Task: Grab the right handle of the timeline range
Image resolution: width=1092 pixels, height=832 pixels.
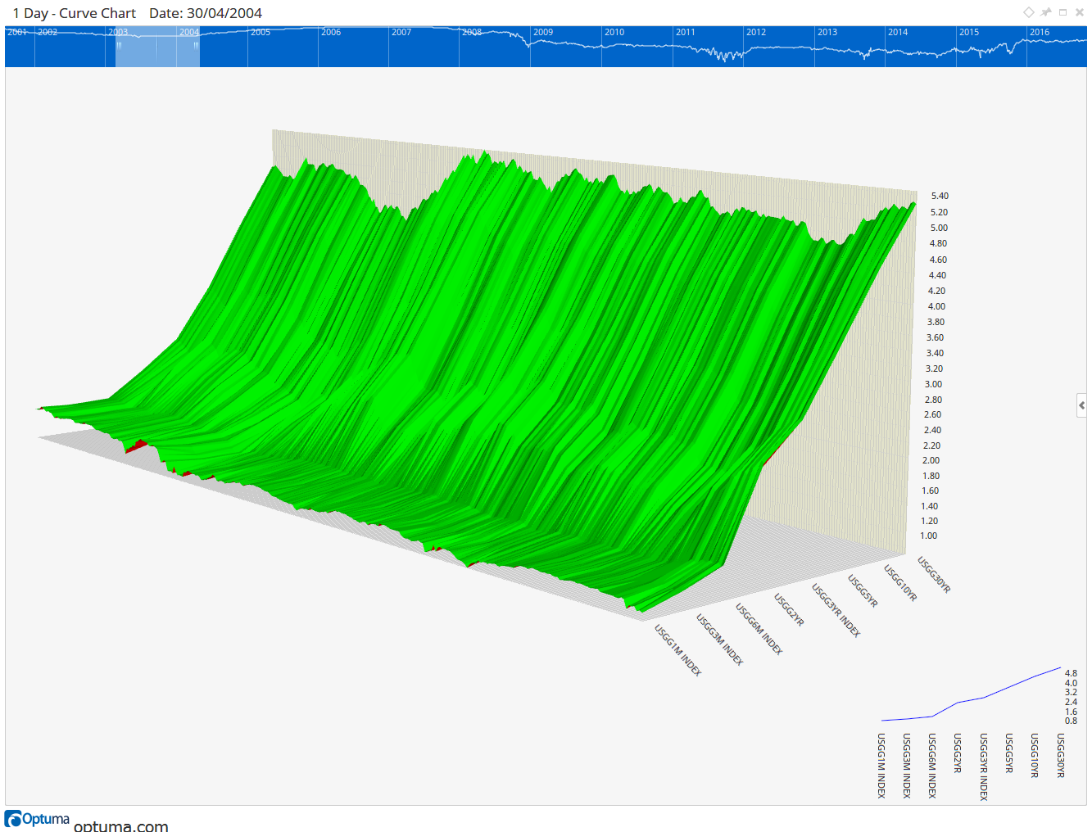Action: 196,46
